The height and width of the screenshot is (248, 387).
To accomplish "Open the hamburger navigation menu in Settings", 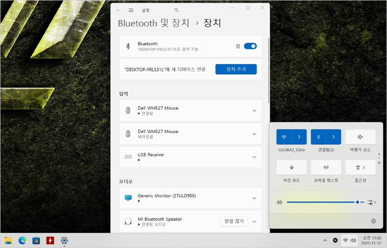I will (131, 10).
